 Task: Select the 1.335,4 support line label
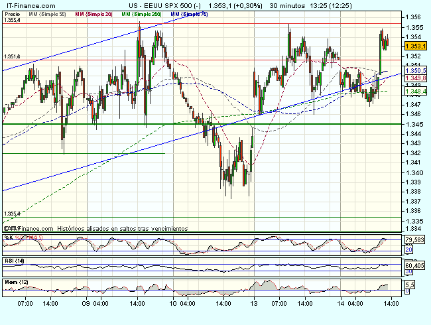(x=12, y=214)
